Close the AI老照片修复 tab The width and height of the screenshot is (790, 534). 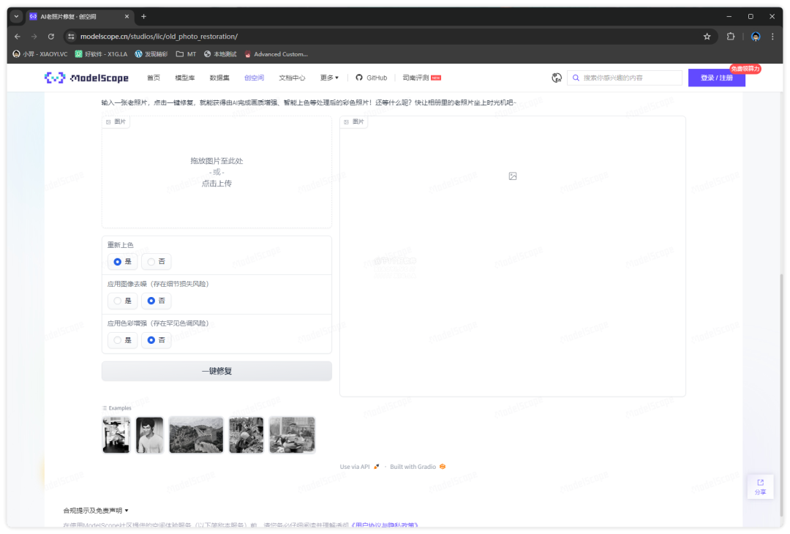pyautogui.click(x=127, y=17)
